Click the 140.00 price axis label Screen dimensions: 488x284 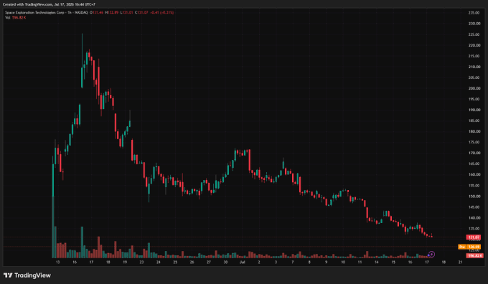(474, 218)
